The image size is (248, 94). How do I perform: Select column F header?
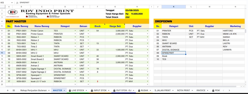point(97,7)
